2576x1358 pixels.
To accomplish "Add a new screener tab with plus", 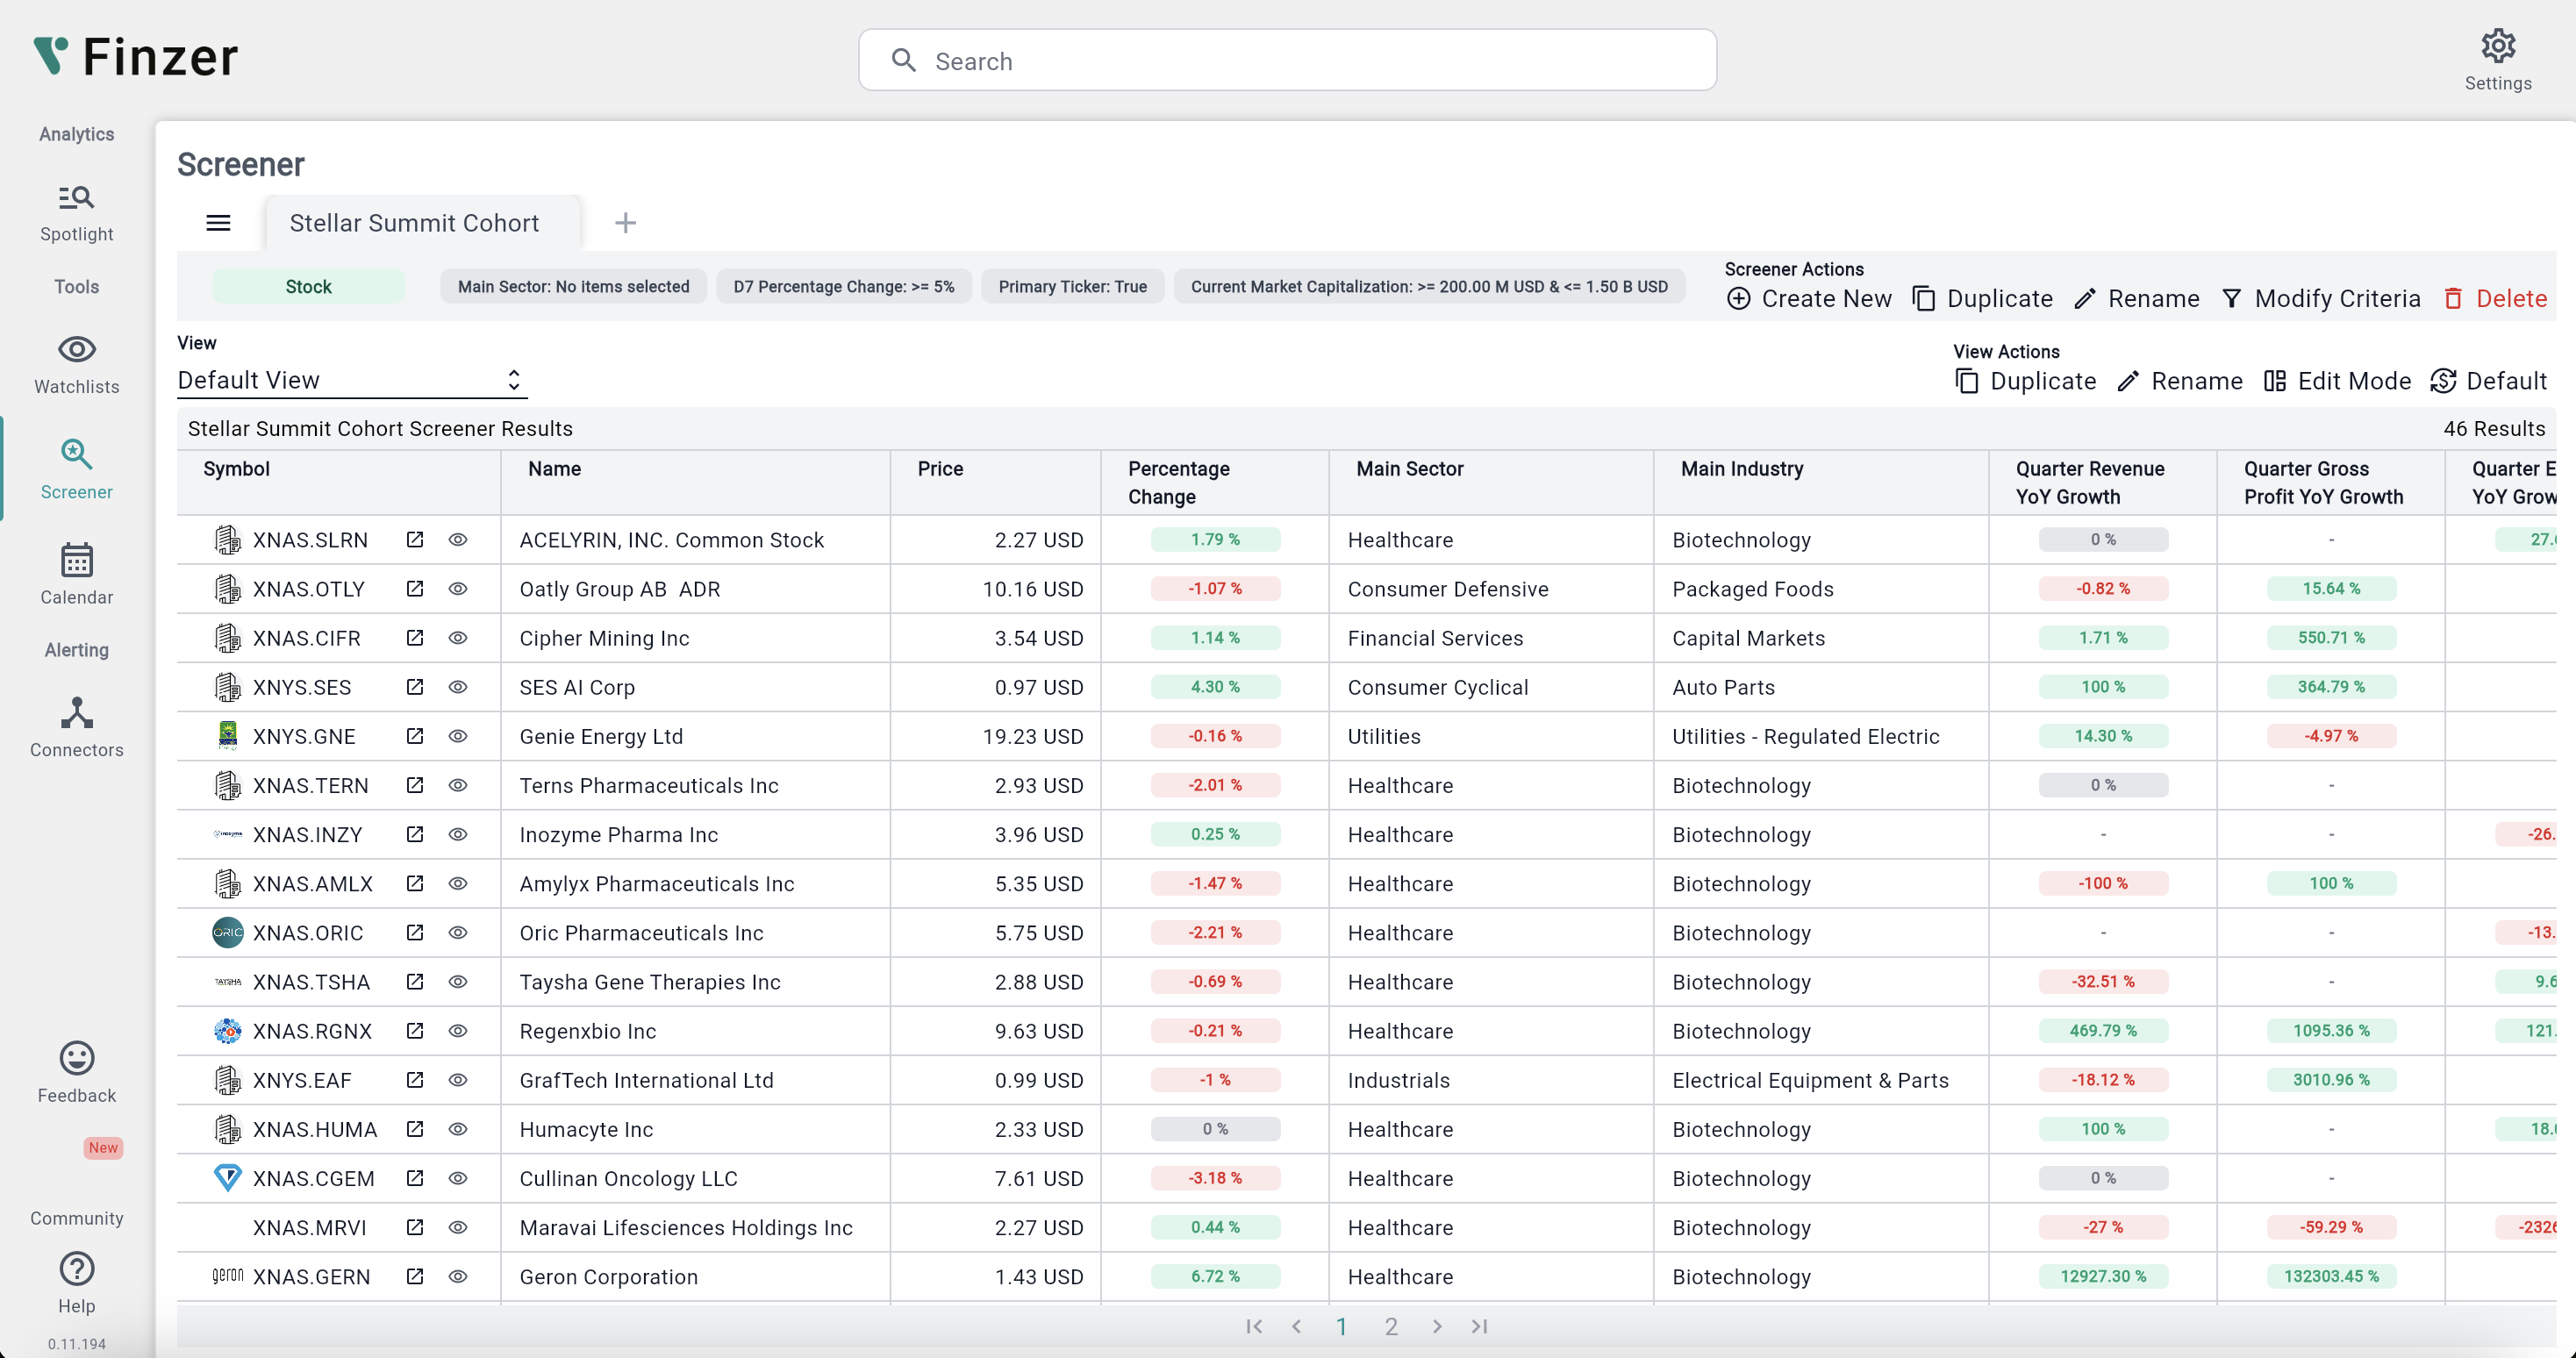I will 625,223.
